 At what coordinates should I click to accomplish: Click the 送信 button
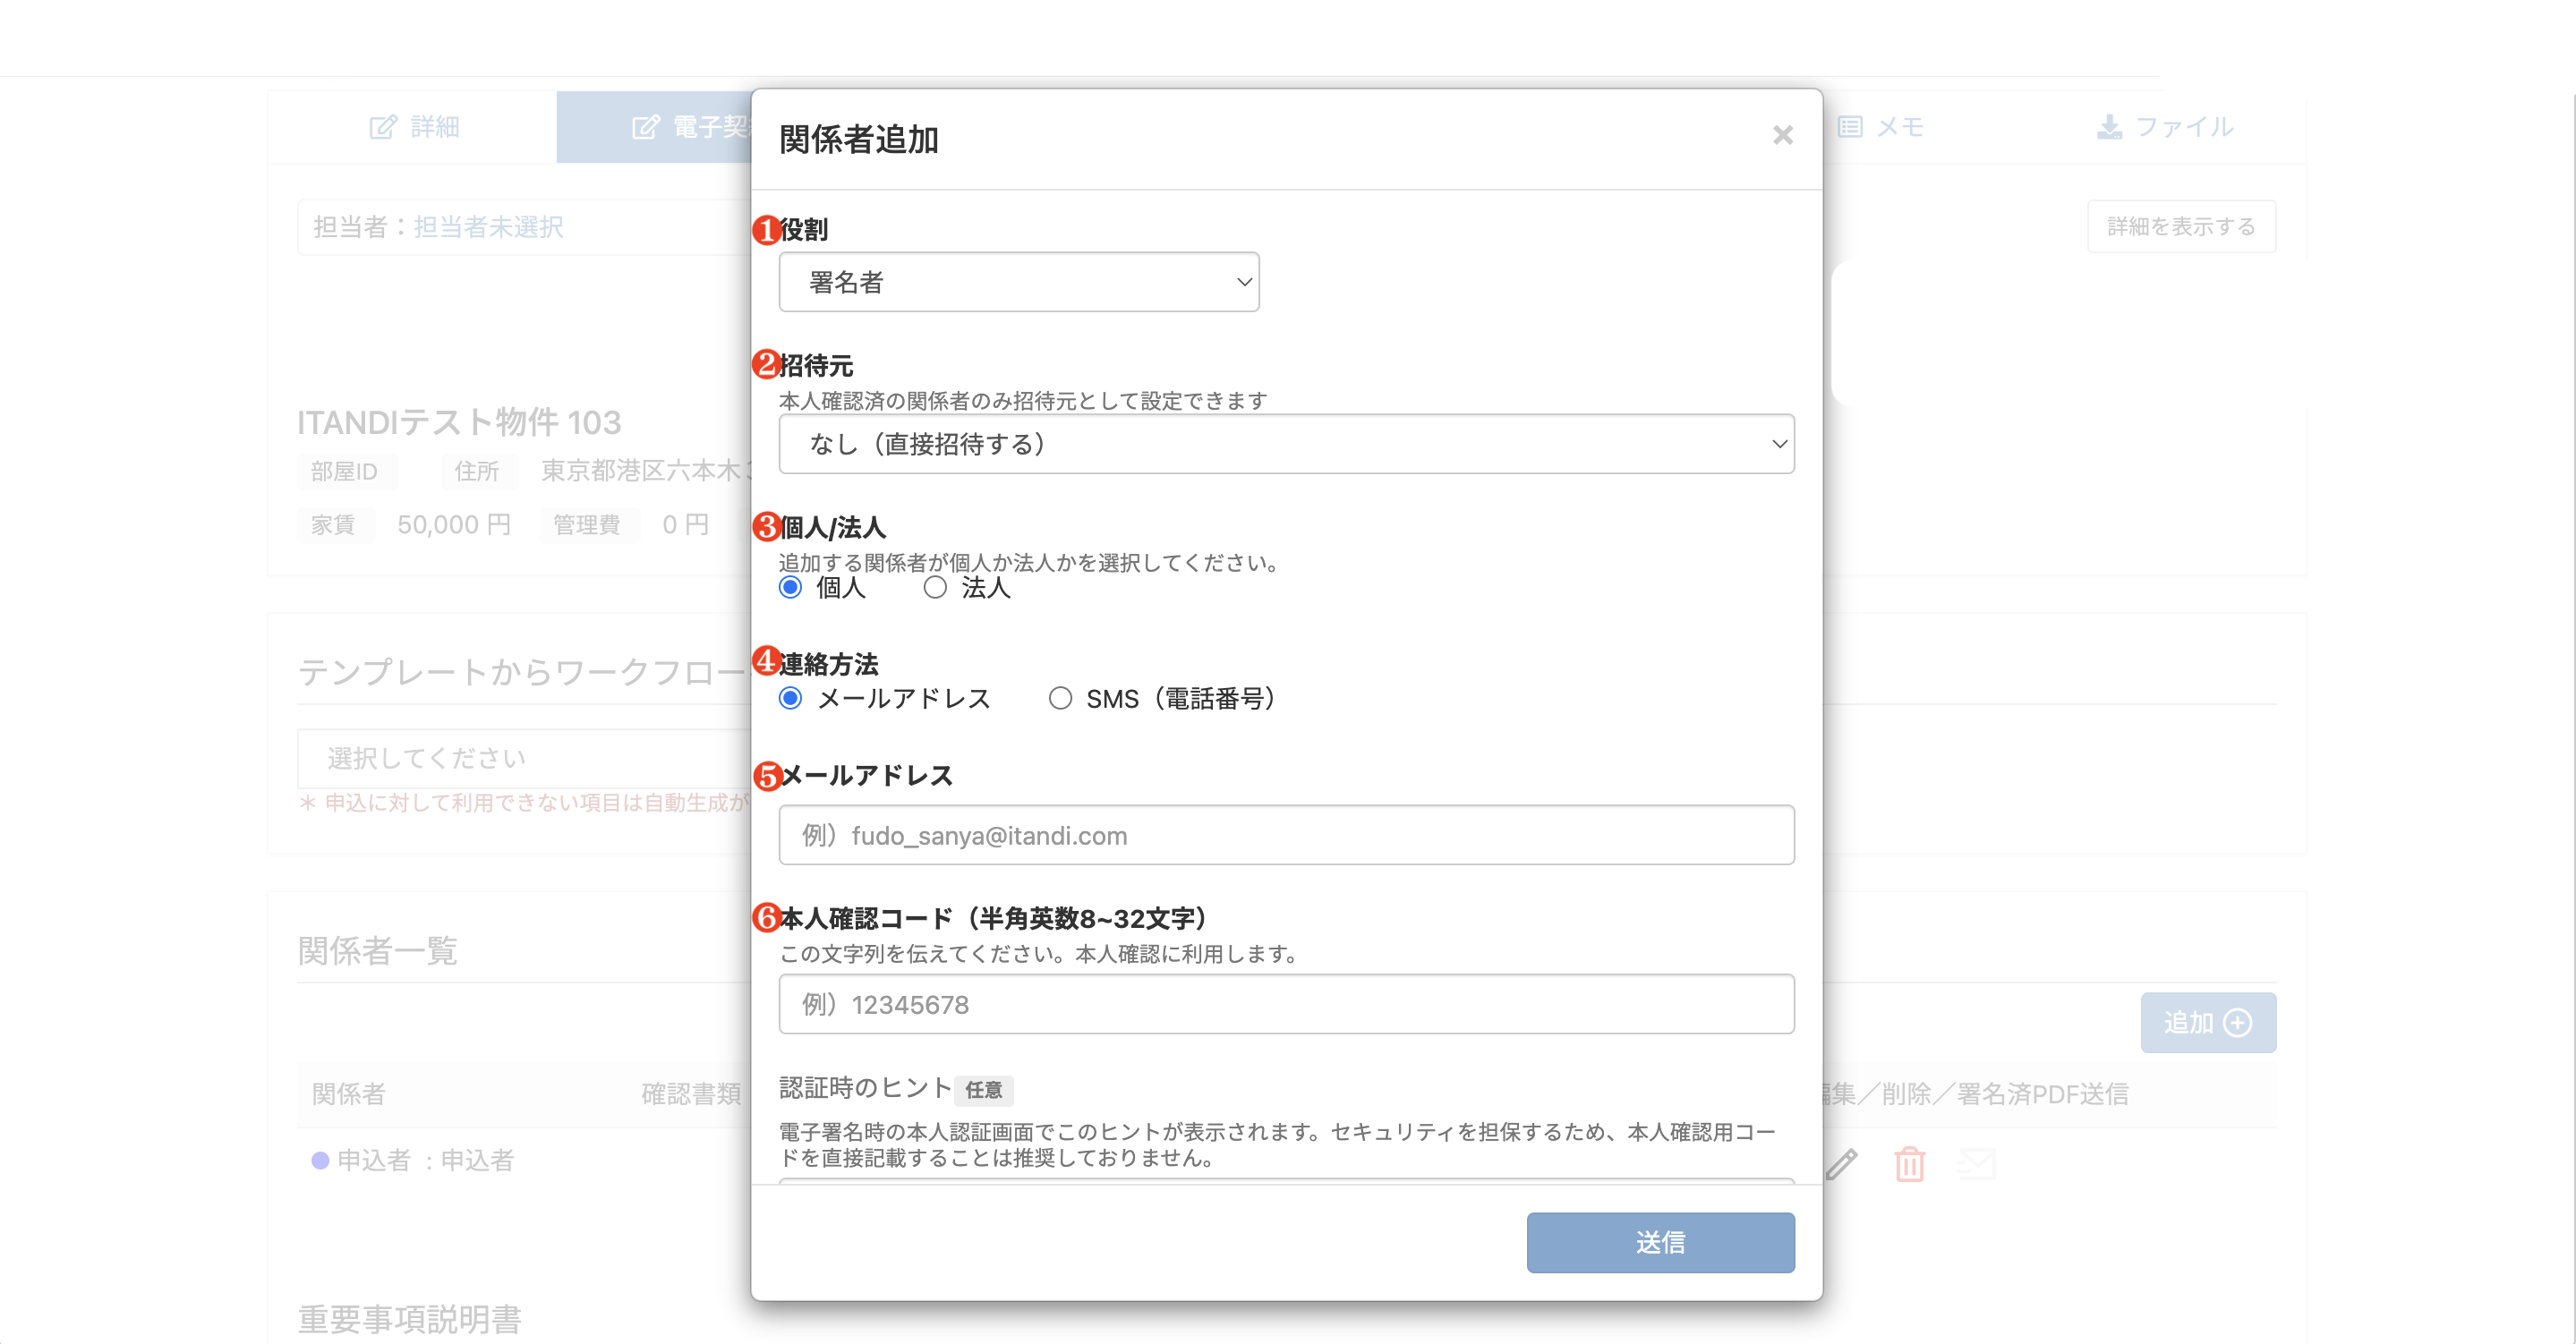1660,1242
